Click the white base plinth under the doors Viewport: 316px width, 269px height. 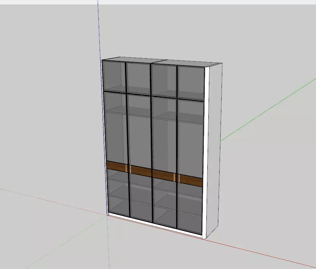(155, 225)
